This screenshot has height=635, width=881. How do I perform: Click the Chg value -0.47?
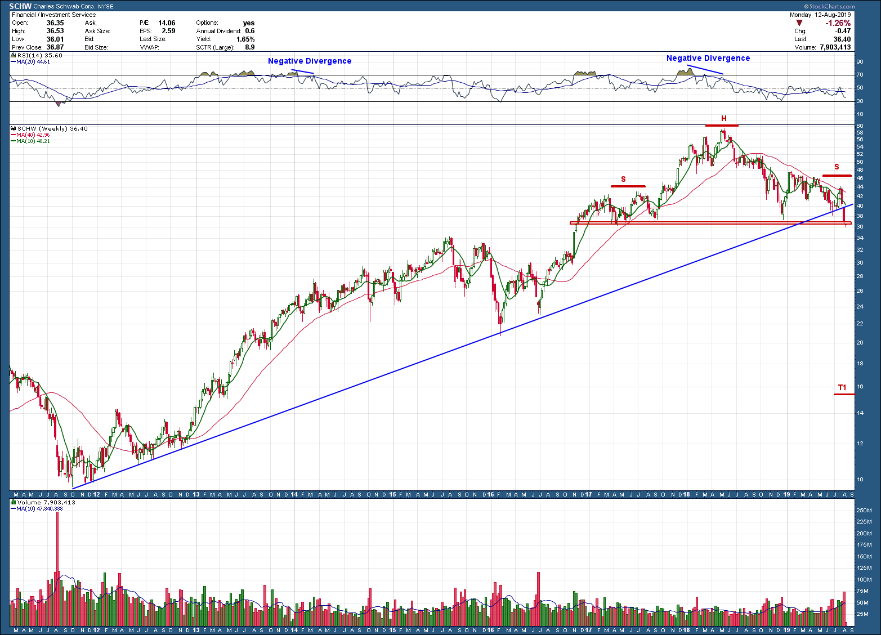[x=843, y=31]
